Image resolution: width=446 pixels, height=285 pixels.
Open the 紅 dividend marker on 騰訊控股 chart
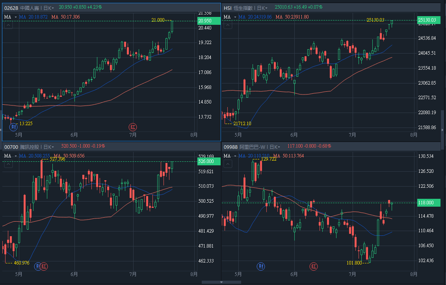(44, 266)
